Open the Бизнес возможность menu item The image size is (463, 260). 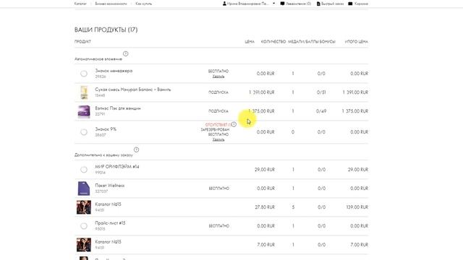111,4
